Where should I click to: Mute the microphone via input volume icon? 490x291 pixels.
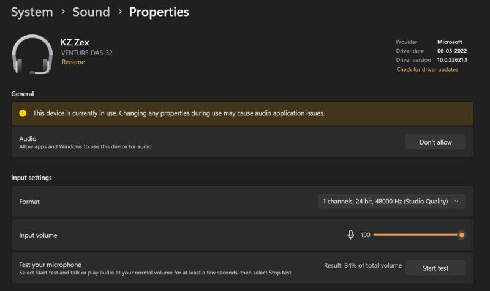(x=351, y=235)
